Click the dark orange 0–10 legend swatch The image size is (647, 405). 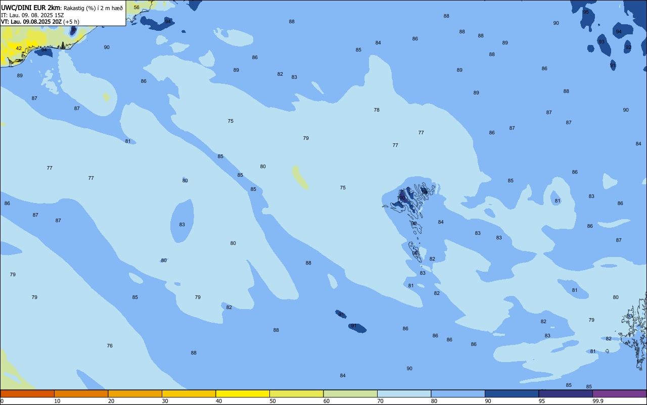[x=27, y=393]
